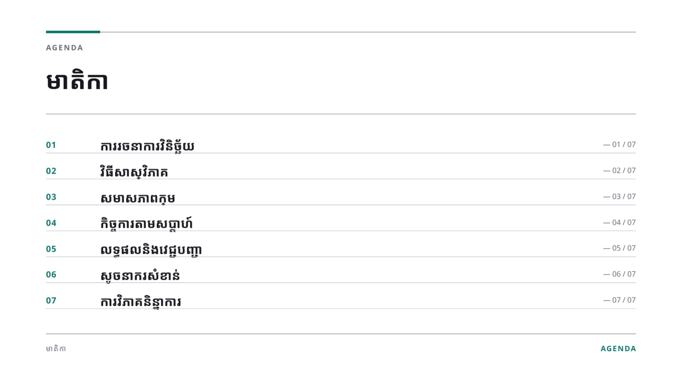The height and width of the screenshot is (384, 682).
Task: Select agenda number 05
Action: click(x=51, y=249)
